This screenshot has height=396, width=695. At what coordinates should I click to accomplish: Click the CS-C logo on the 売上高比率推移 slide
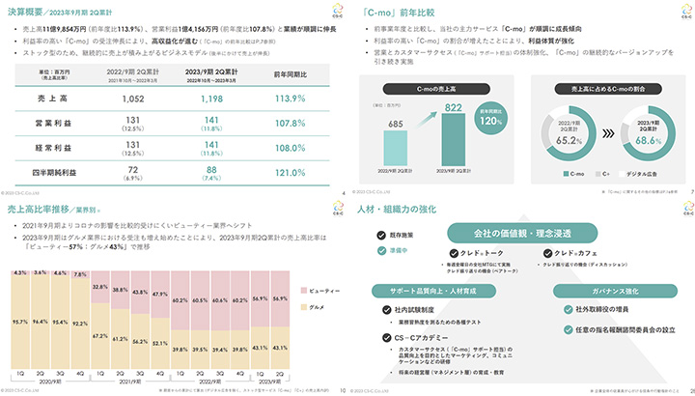tap(338, 208)
